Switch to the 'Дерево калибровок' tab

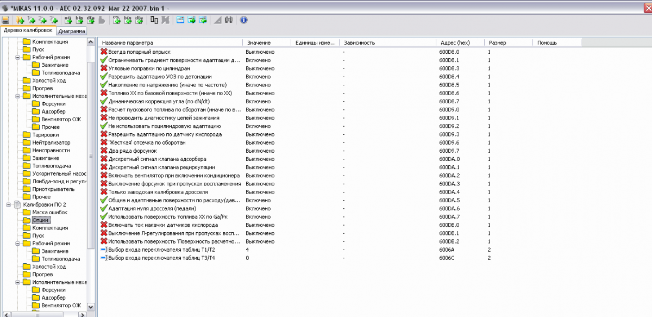[28, 30]
